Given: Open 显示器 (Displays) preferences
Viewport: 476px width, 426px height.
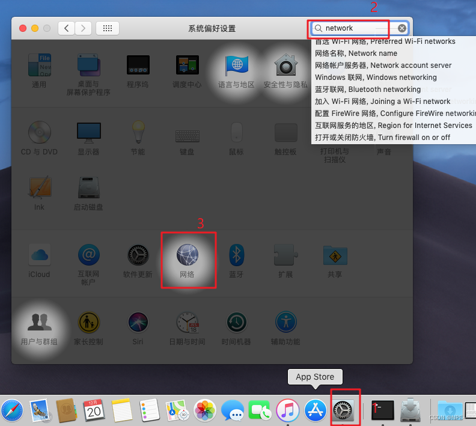Looking at the screenshot, I should point(88,138).
